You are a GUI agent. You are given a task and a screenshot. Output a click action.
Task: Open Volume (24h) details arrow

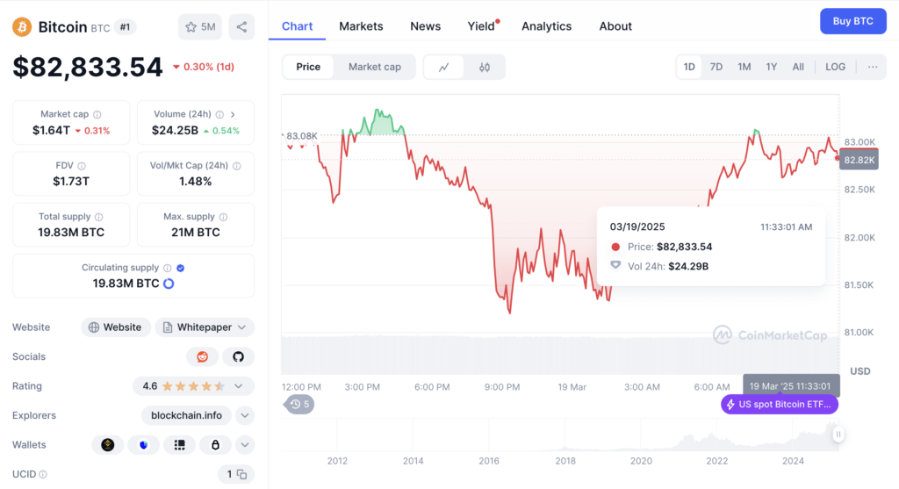pos(233,115)
